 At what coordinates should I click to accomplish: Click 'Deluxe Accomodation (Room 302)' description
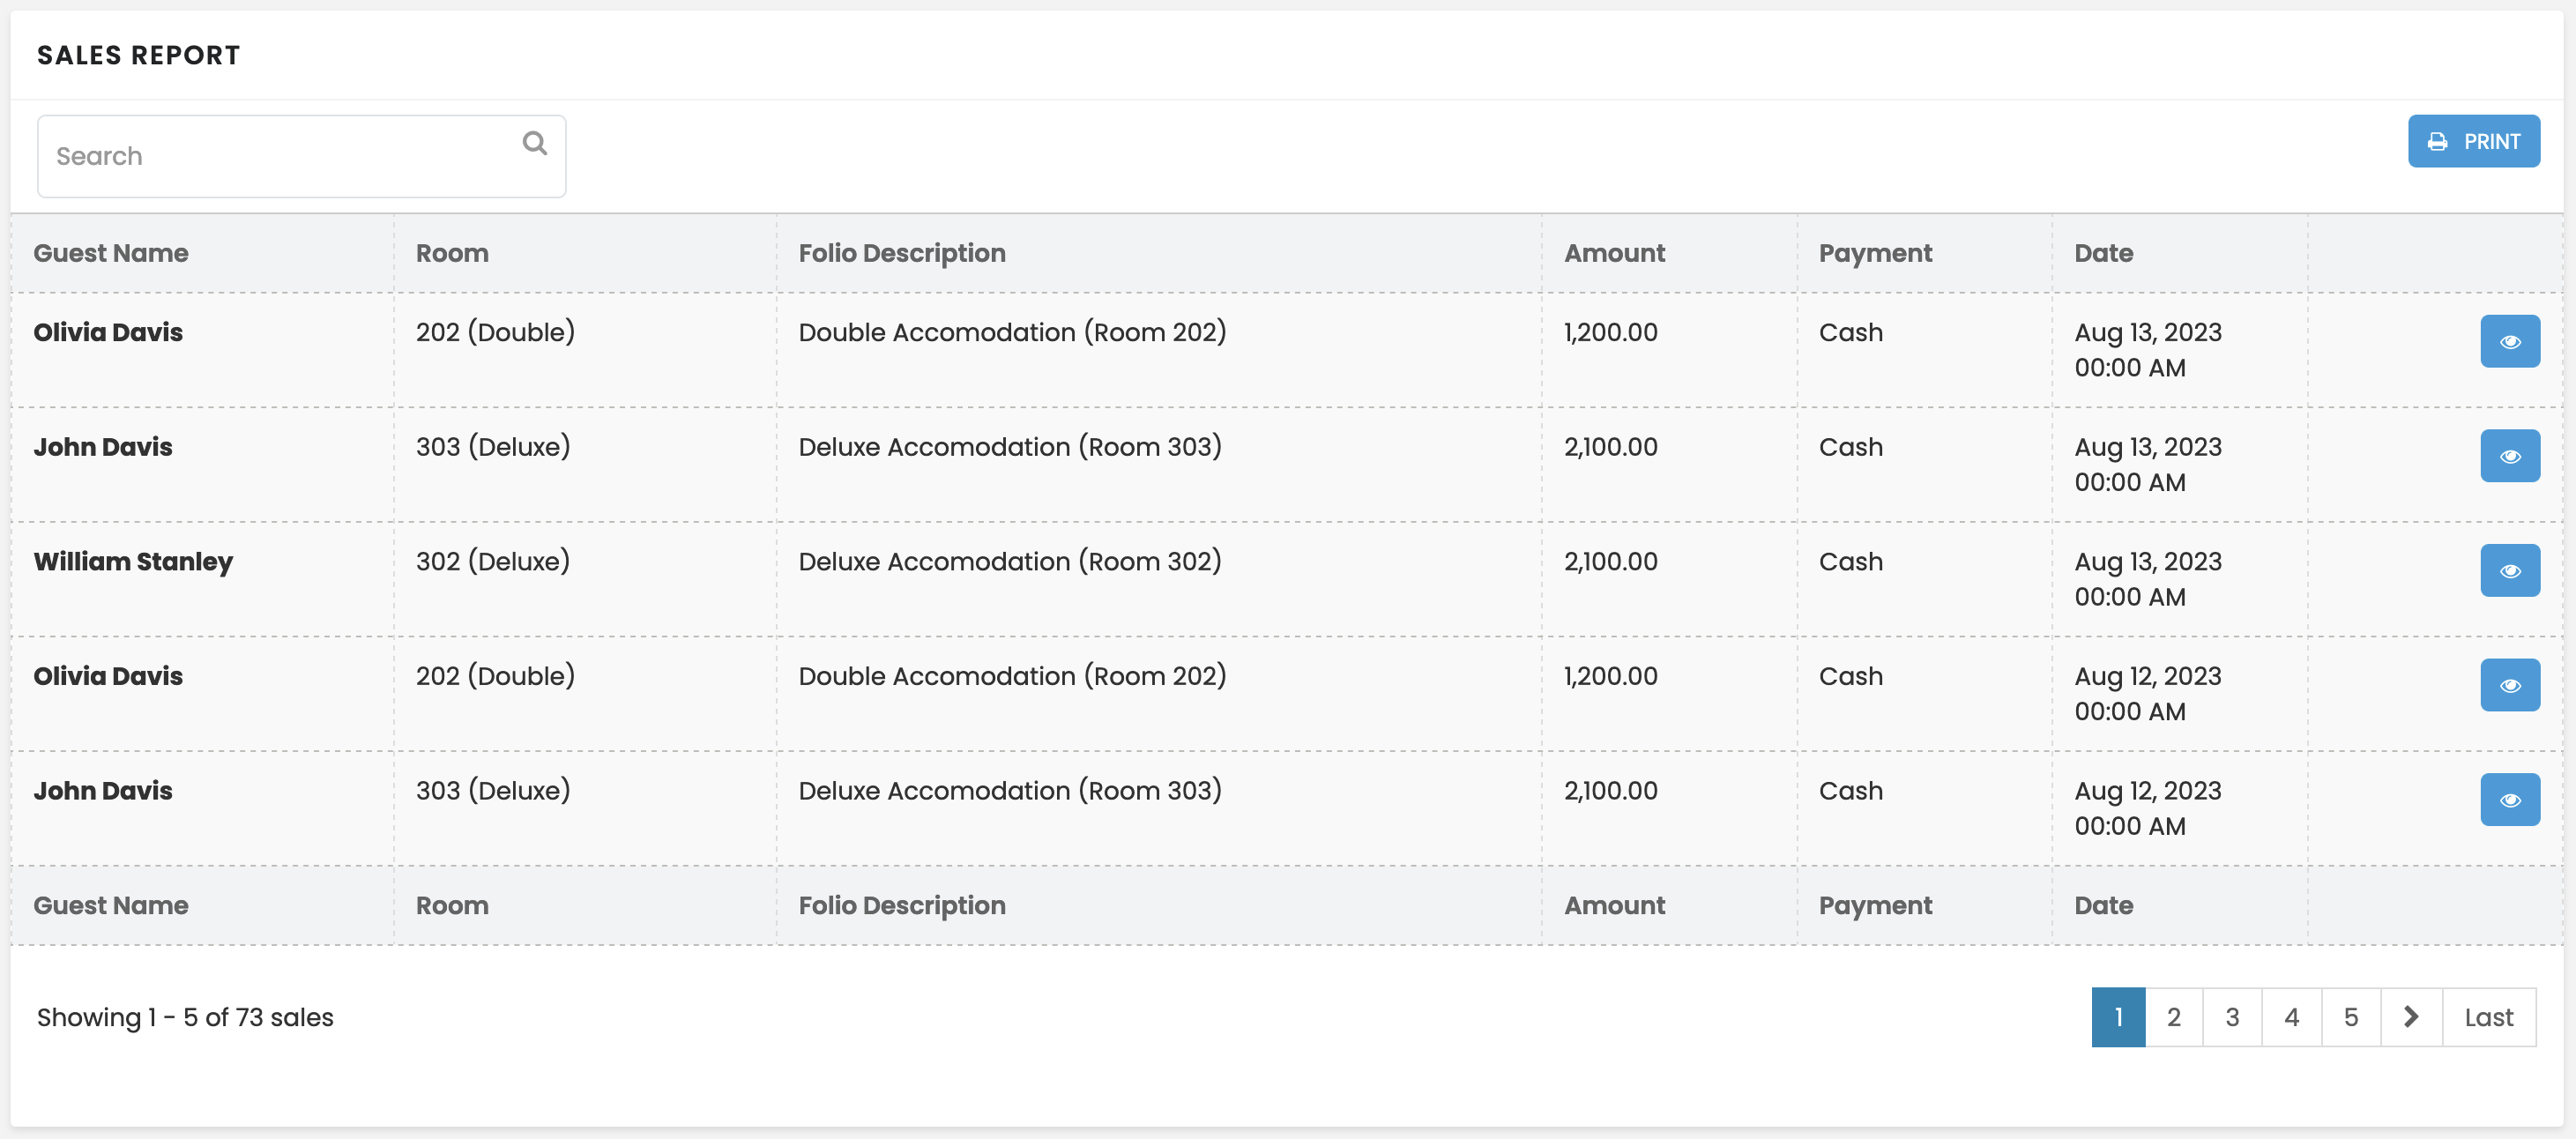pyautogui.click(x=1010, y=561)
